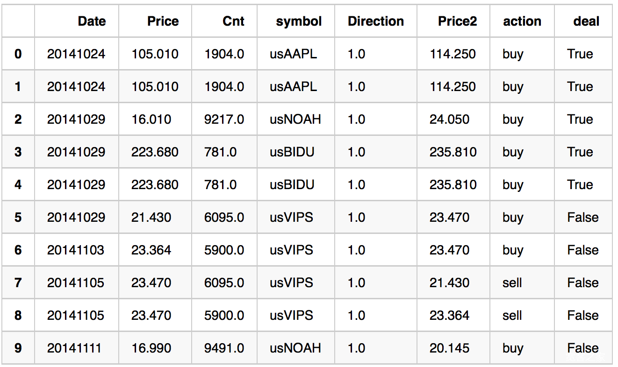The width and height of the screenshot is (618, 367).
Task: Click the Price column header
Action: pos(163,21)
